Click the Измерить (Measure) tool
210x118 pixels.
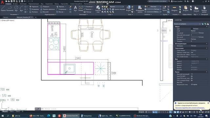point(174,9)
